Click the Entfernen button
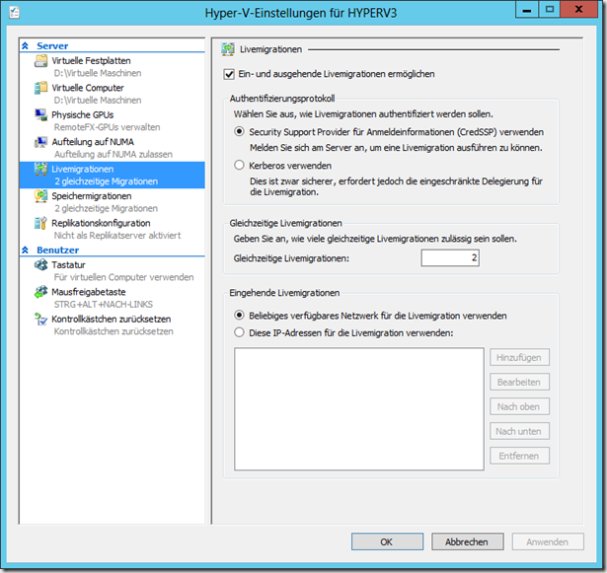Screen dimensions: 607x573 (519, 456)
